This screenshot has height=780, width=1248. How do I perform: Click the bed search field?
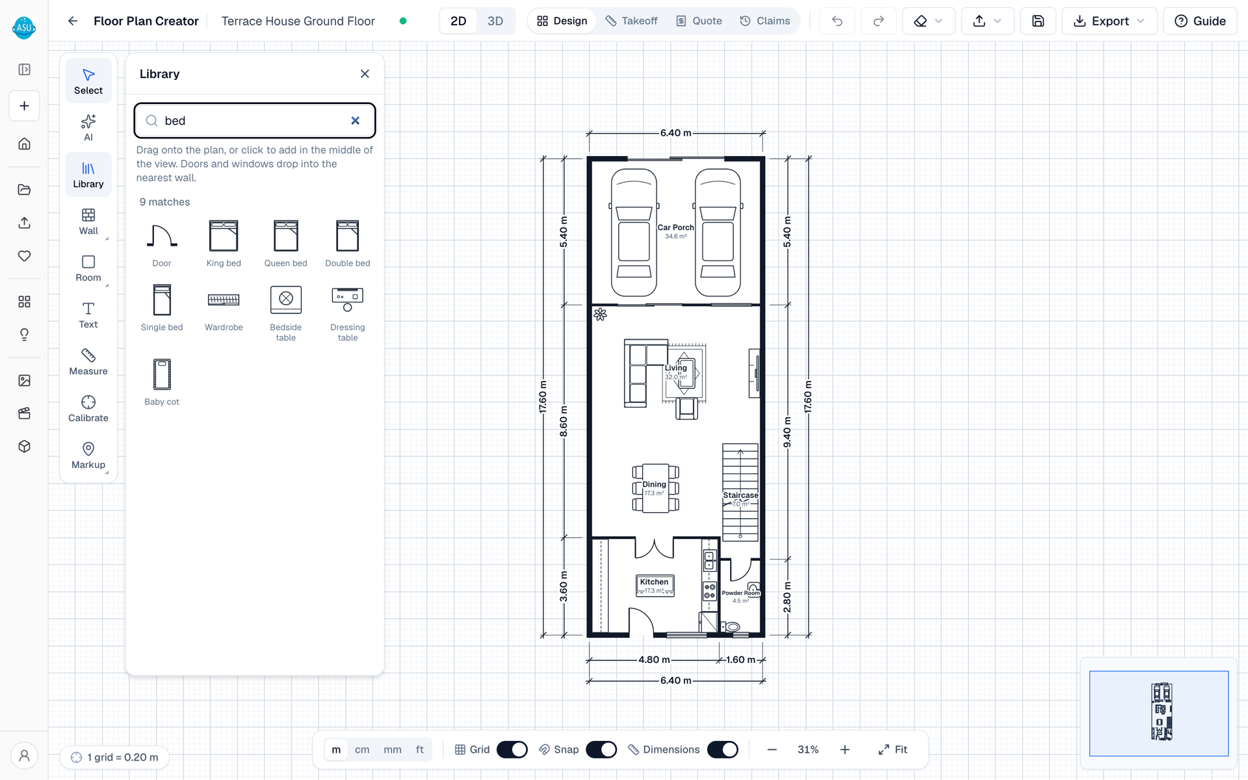(255, 120)
